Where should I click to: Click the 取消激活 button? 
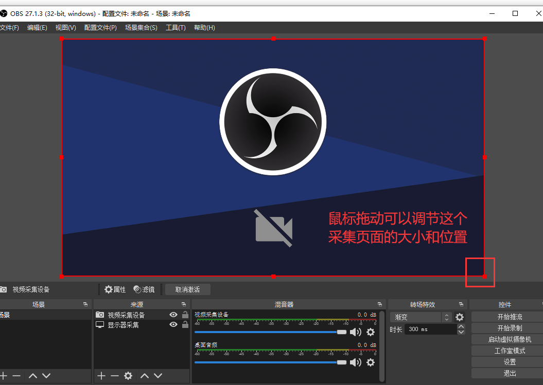pyautogui.click(x=188, y=289)
